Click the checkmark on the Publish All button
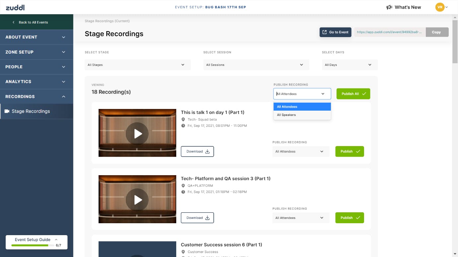 pos(364,94)
